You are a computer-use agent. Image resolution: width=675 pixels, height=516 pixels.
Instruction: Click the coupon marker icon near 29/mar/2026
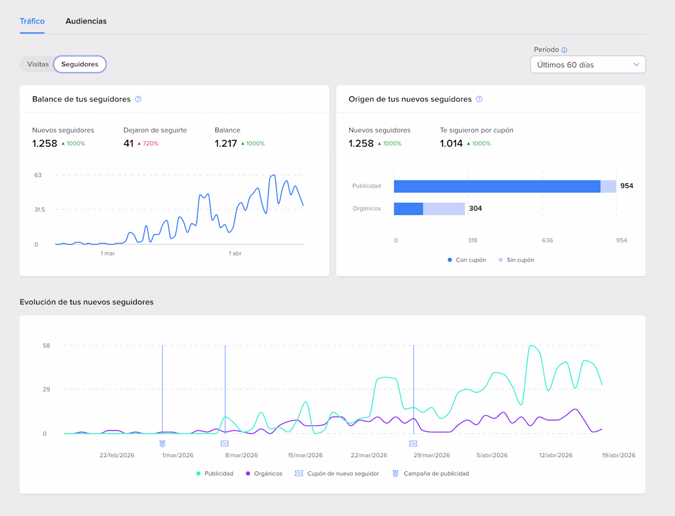click(x=413, y=443)
